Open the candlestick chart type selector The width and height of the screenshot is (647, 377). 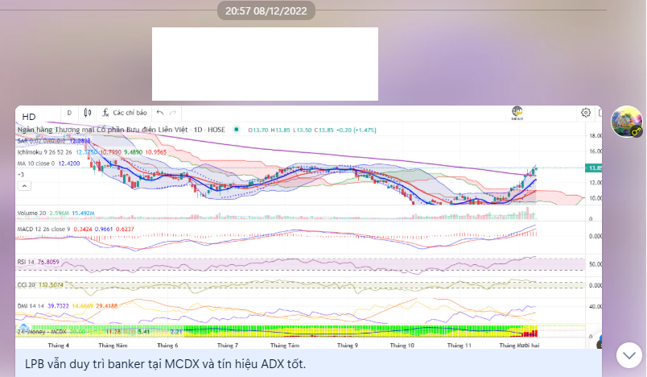pos(88,113)
